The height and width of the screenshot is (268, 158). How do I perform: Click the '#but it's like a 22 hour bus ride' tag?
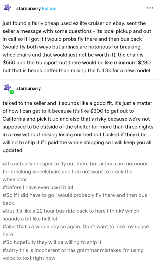pos(71,215)
